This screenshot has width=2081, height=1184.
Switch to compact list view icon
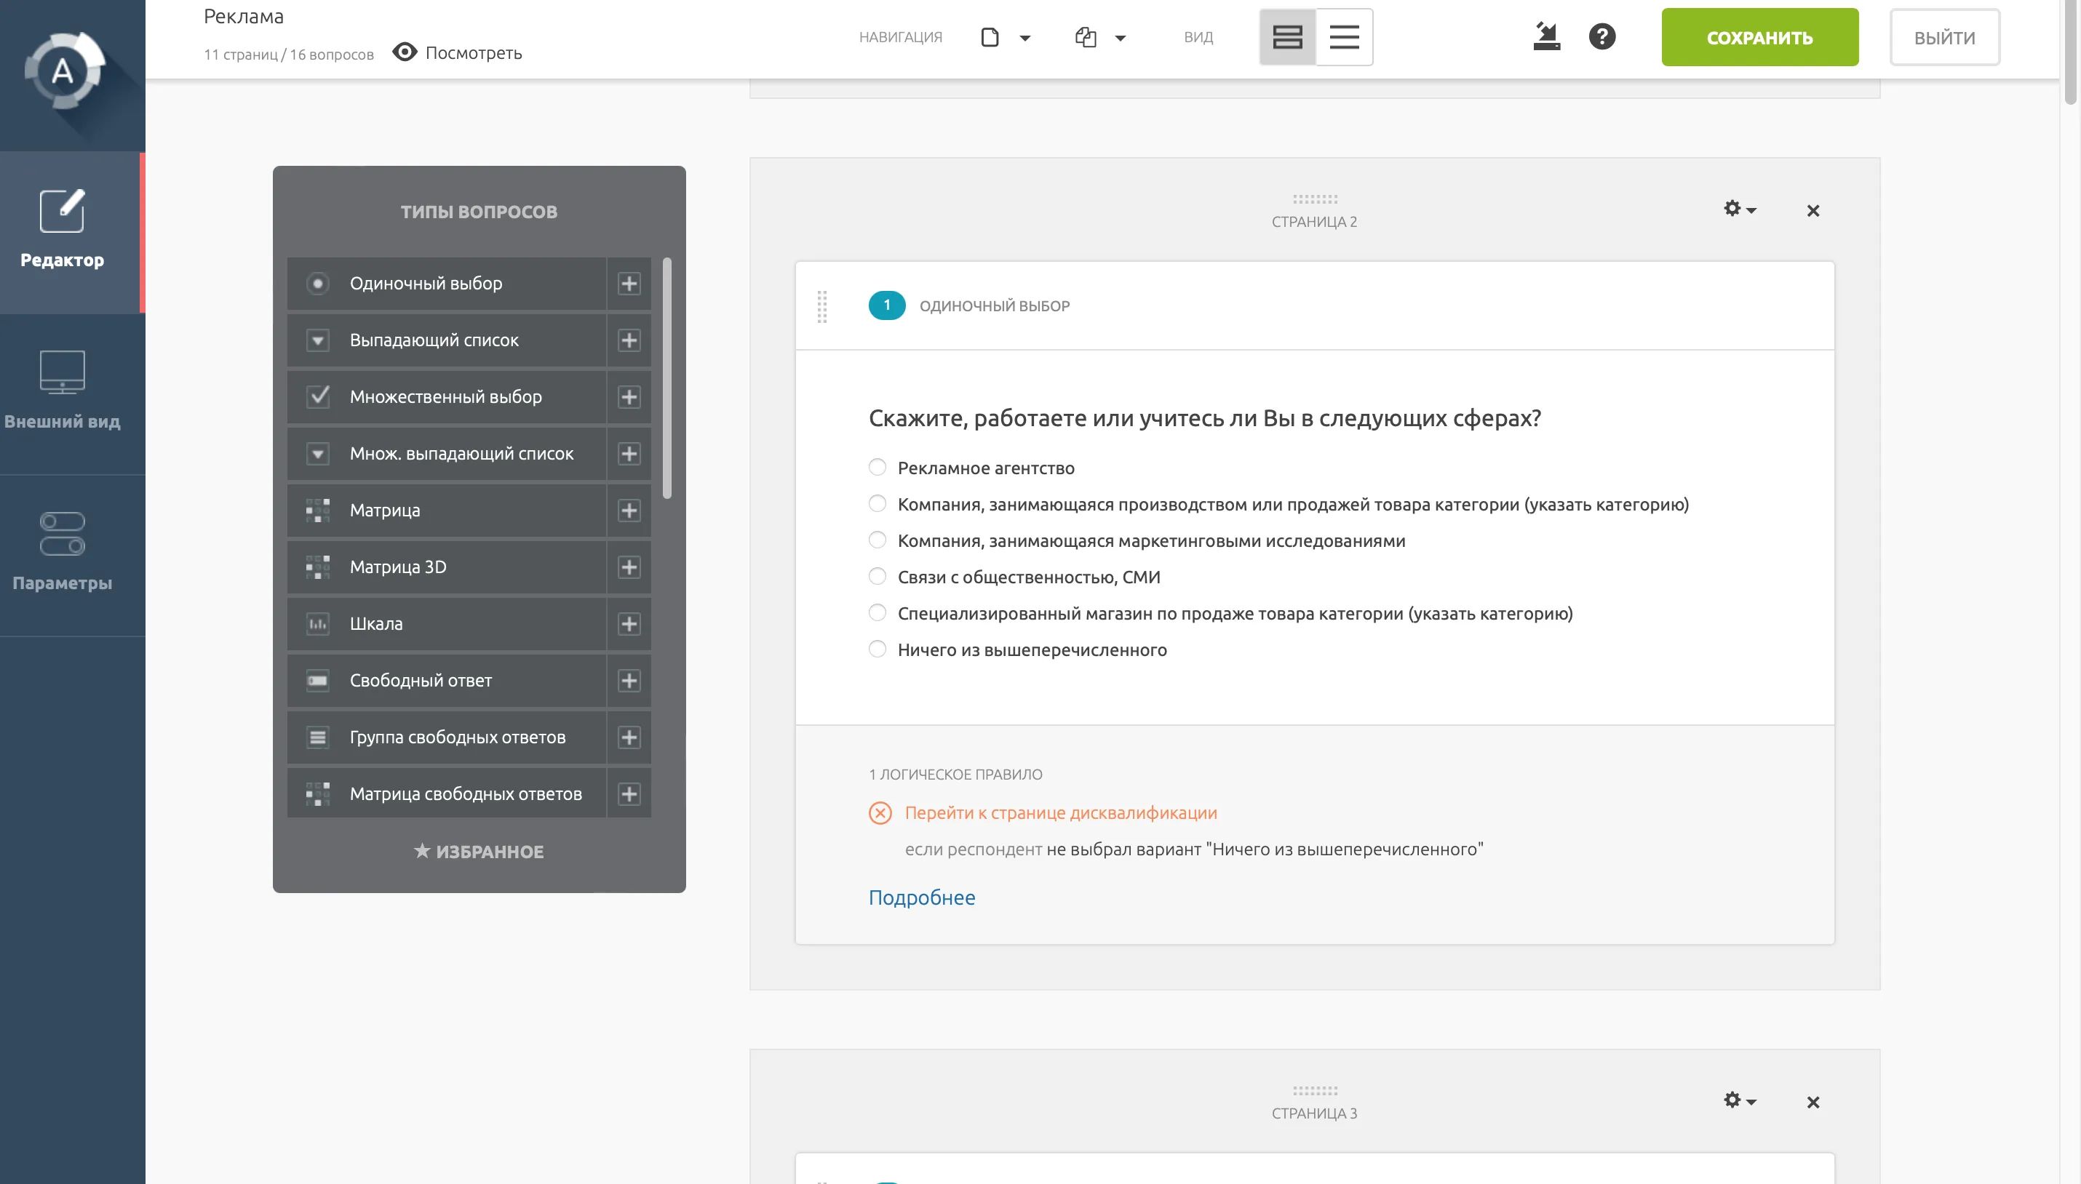tap(1344, 36)
